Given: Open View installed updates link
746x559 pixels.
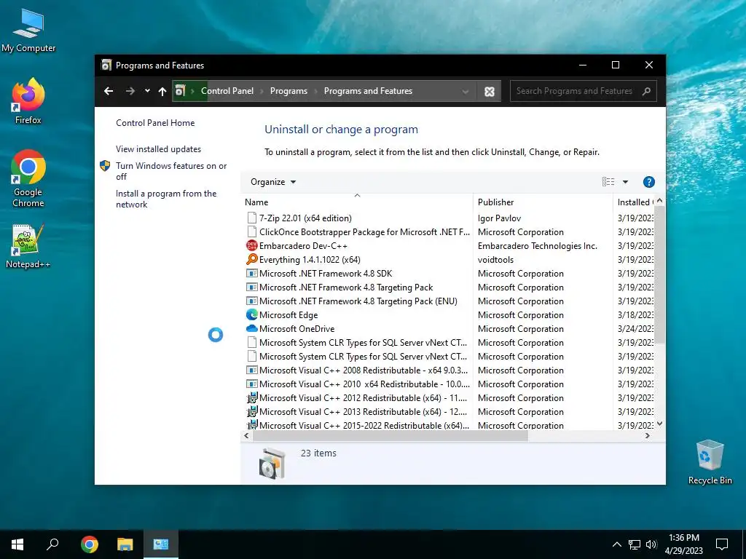Looking at the screenshot, I should (x=158, y=148).
